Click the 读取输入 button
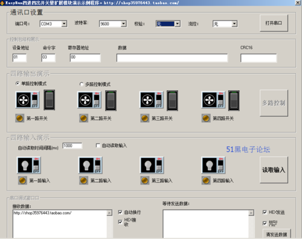The image size is (302, 239). click(x=274, y=170)
